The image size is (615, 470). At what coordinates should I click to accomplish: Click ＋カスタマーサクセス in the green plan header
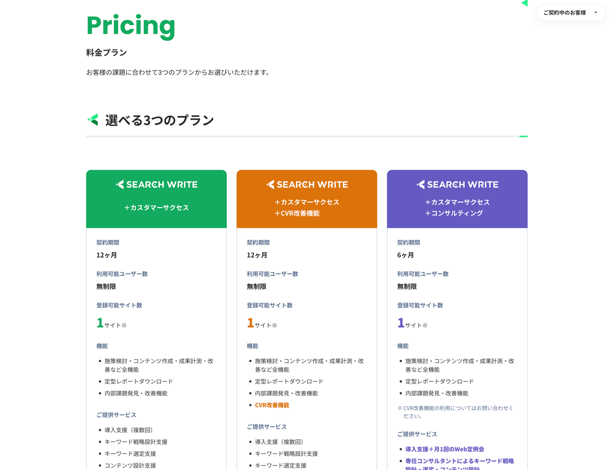[x=156, y=207]
